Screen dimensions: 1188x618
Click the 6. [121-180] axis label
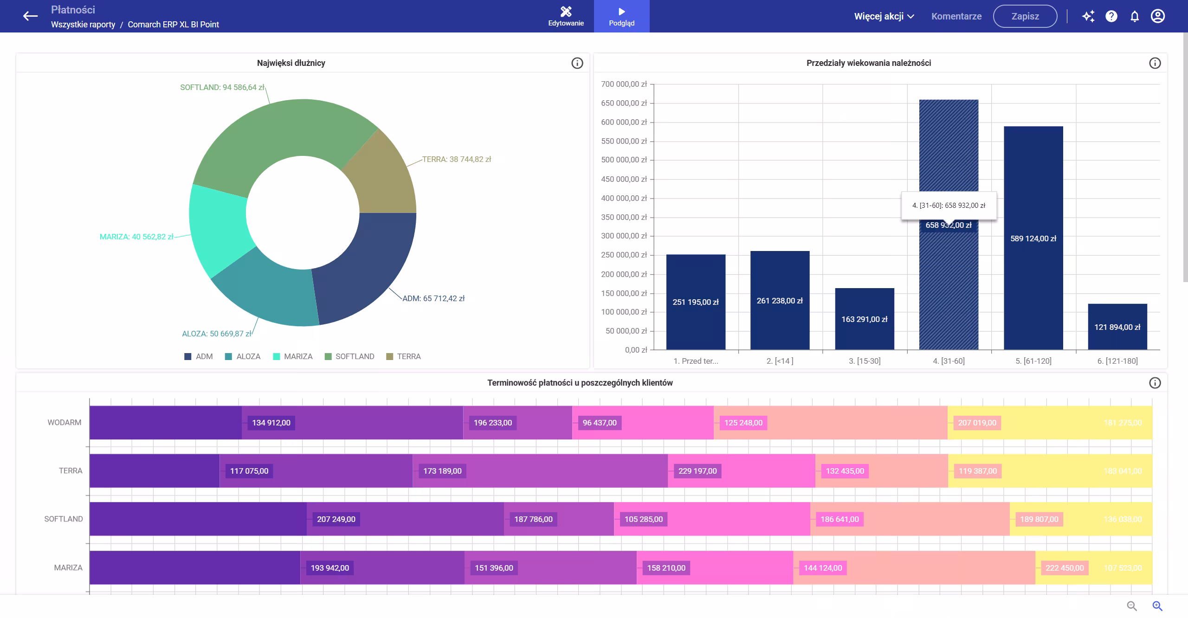tap(1117, 361)
